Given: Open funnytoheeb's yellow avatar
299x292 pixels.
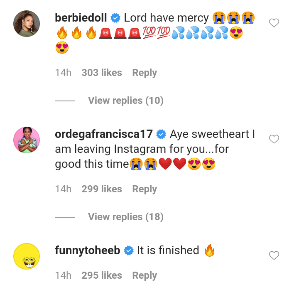Looking at the screenshot, I should click(x=27, y=256).
